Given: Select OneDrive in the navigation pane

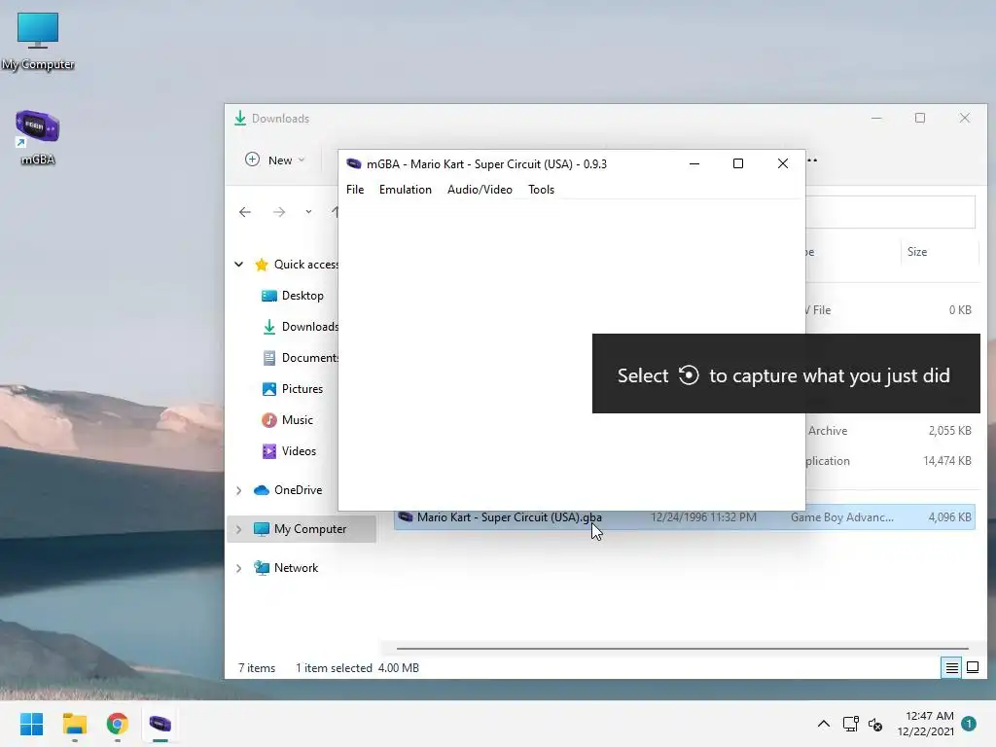Looking at the screenshot, I should point(298,490).
